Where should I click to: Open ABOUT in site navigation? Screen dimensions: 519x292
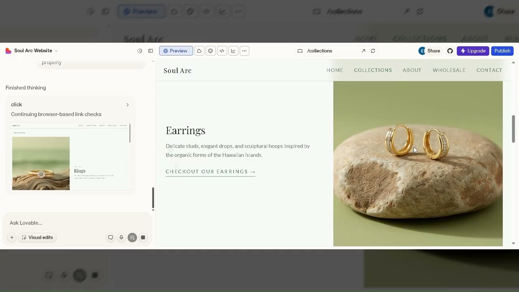pyautogui.click(x=412, y=70)
